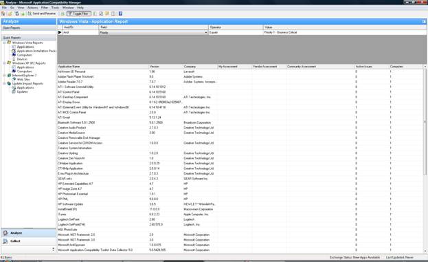
Task: Sort by the Version column header
Action: [166, 67]
